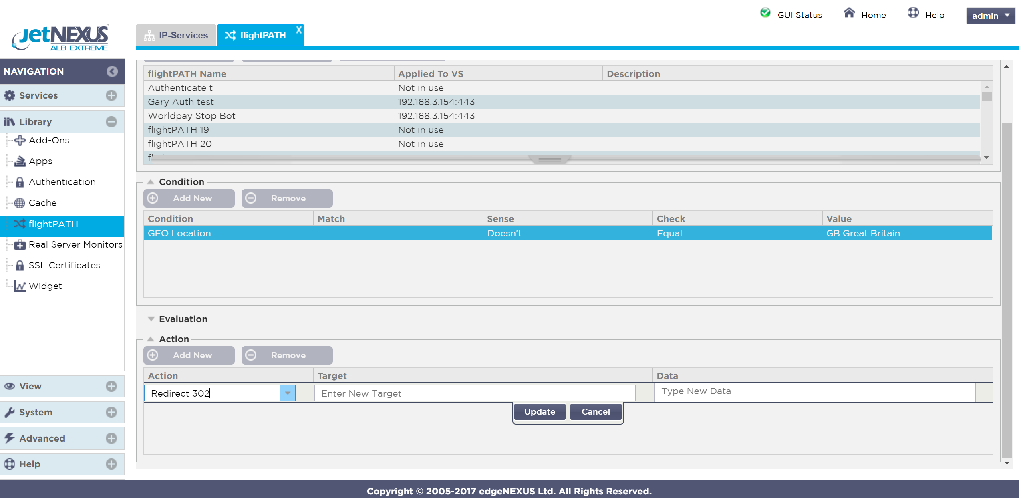Collapse the Condition section triangle

[151, 182]
